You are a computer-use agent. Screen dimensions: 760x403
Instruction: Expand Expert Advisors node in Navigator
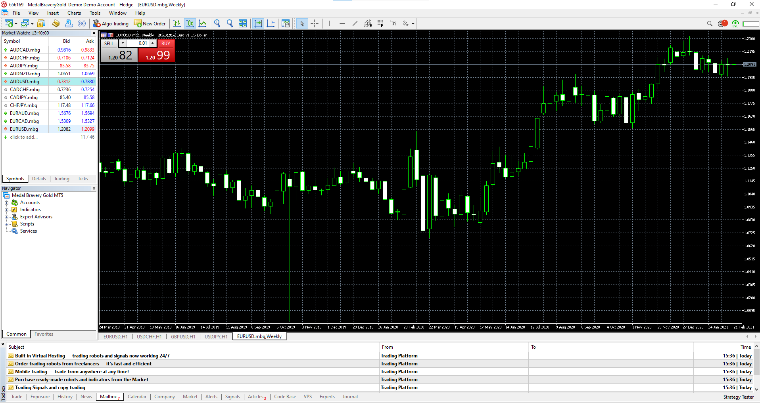[6, 217]
